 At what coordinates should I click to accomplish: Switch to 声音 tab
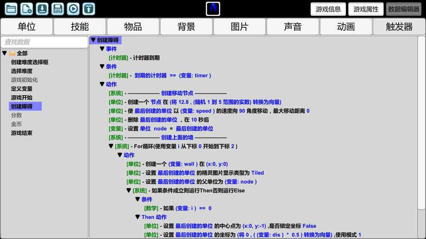click(x=293, y=26)
